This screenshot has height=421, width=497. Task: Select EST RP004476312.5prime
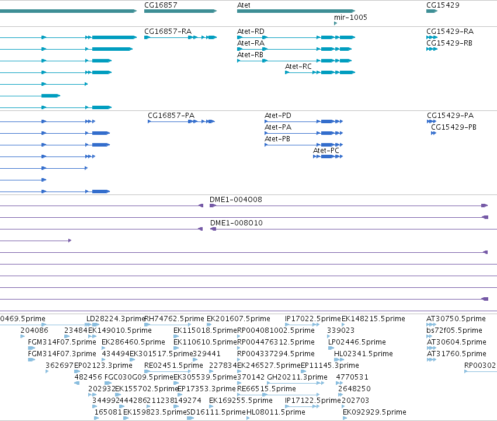[276, 342]
